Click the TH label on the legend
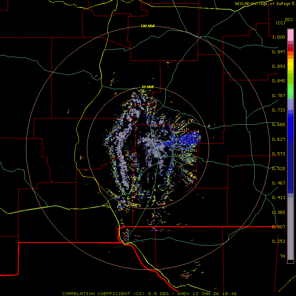The image size is (296, 296). [x=283, y=256]
